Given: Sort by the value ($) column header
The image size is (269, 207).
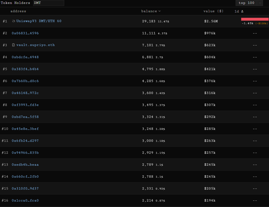Looking at the screenshot, I should (x=213, y=11).
